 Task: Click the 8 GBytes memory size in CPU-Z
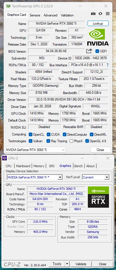[93, 222]
